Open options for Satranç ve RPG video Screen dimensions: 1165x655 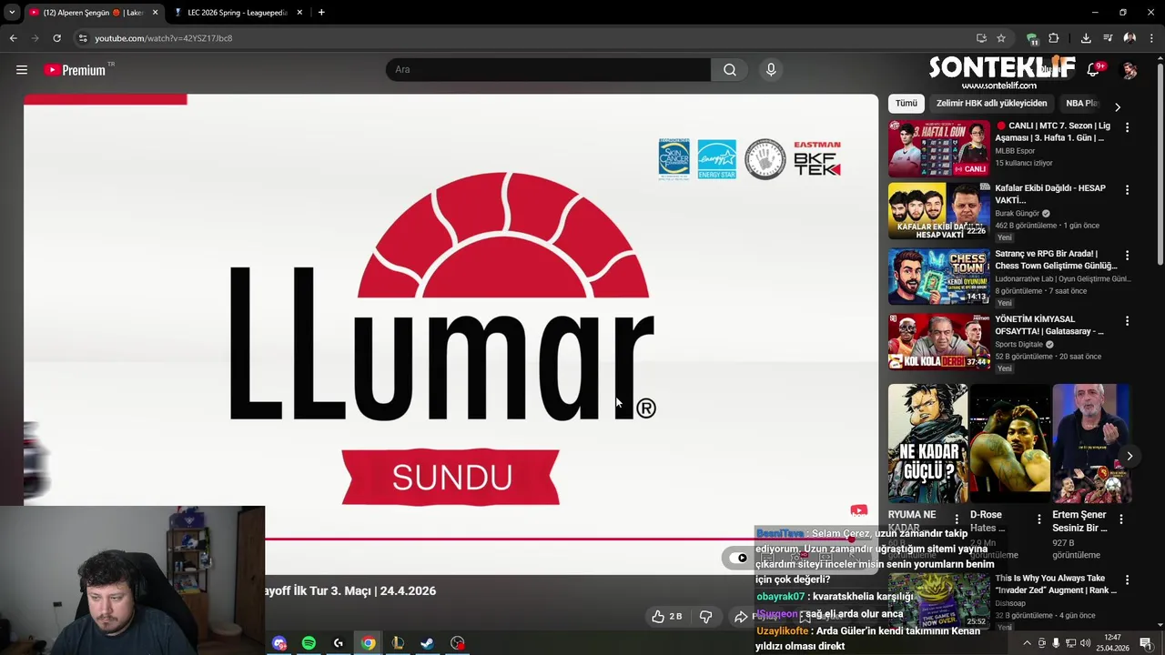coord(1127,256)
